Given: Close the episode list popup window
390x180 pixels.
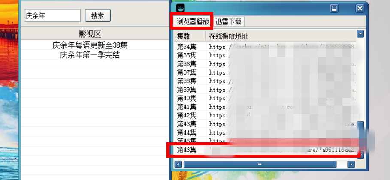Looking at the screenshot, I should (x=360, y=8).
